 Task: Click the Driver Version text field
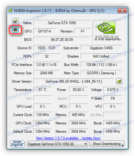pyautogui.click(x=74, y=81)
